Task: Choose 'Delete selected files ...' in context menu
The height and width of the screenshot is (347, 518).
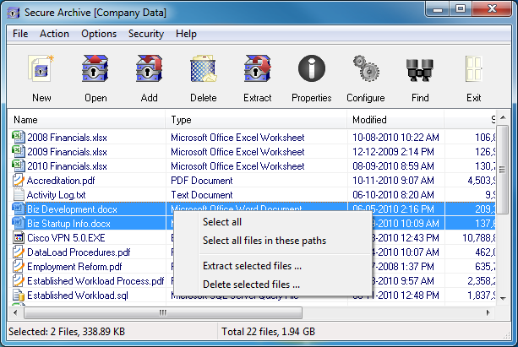Action: coord(251,285)
